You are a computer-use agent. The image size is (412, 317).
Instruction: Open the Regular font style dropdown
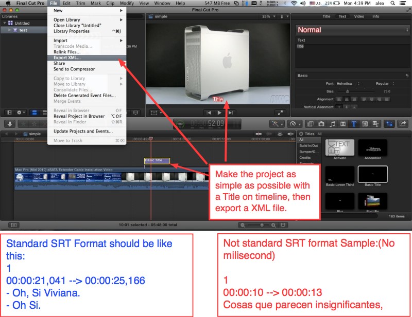(385, 84)
